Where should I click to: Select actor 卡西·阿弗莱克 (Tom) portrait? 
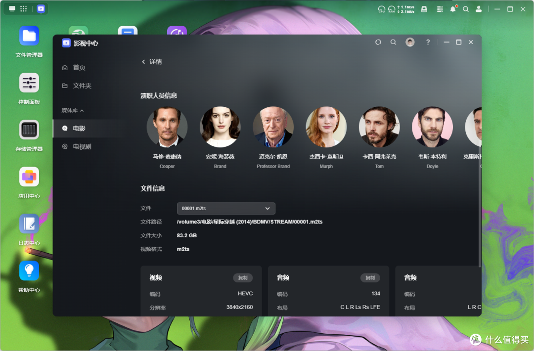tap(379, 127)
